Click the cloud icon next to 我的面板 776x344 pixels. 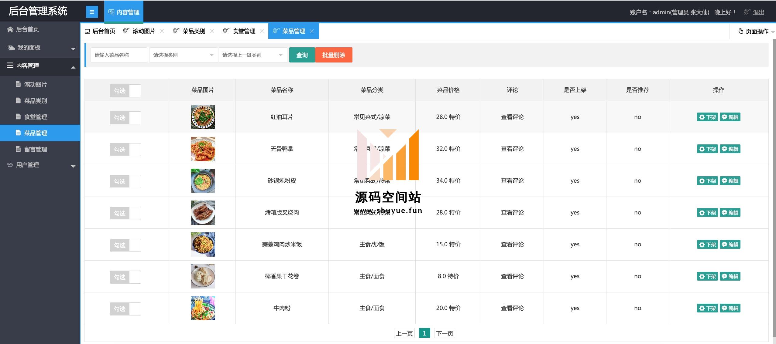click(11, 47)
